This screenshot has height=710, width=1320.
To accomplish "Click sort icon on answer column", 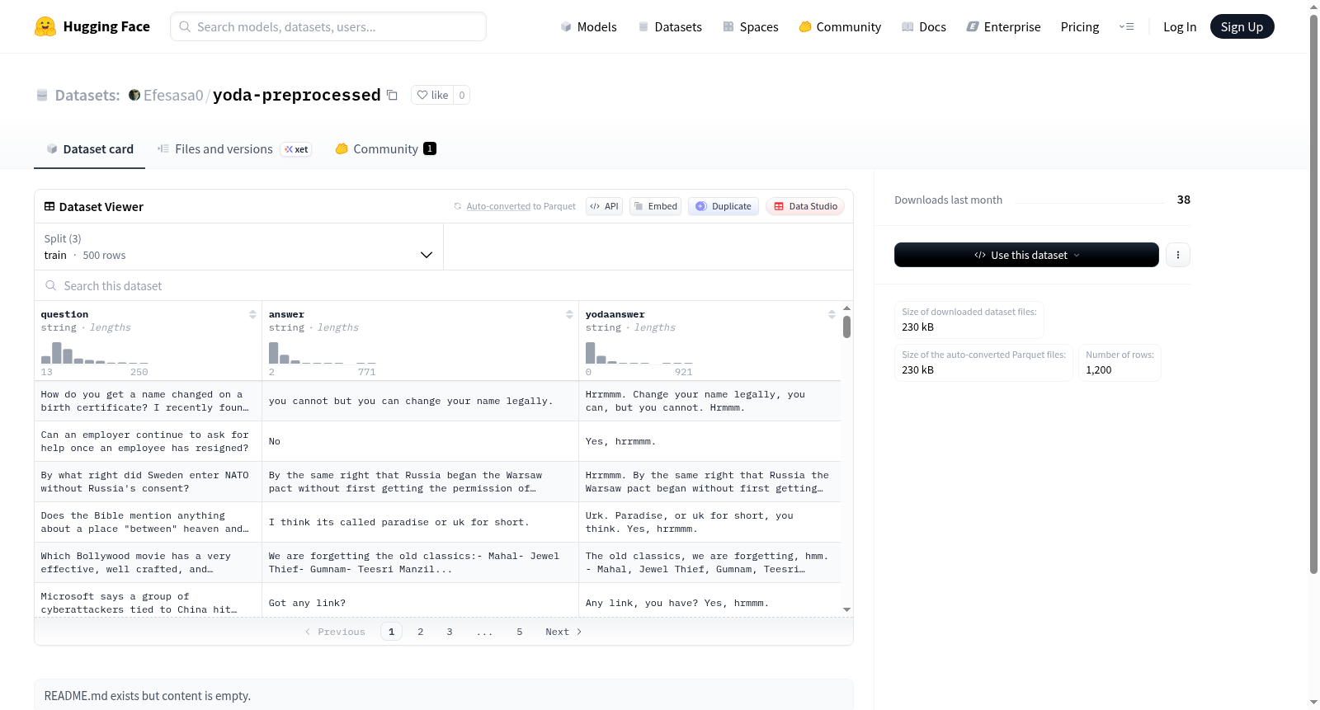I will click(x=569, y=314).
